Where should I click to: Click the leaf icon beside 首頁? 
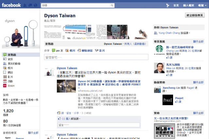[x=168, y=5]
